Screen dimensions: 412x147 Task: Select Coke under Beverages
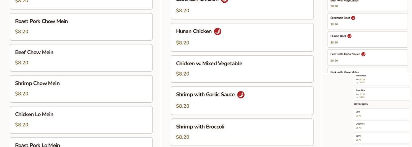358,112
